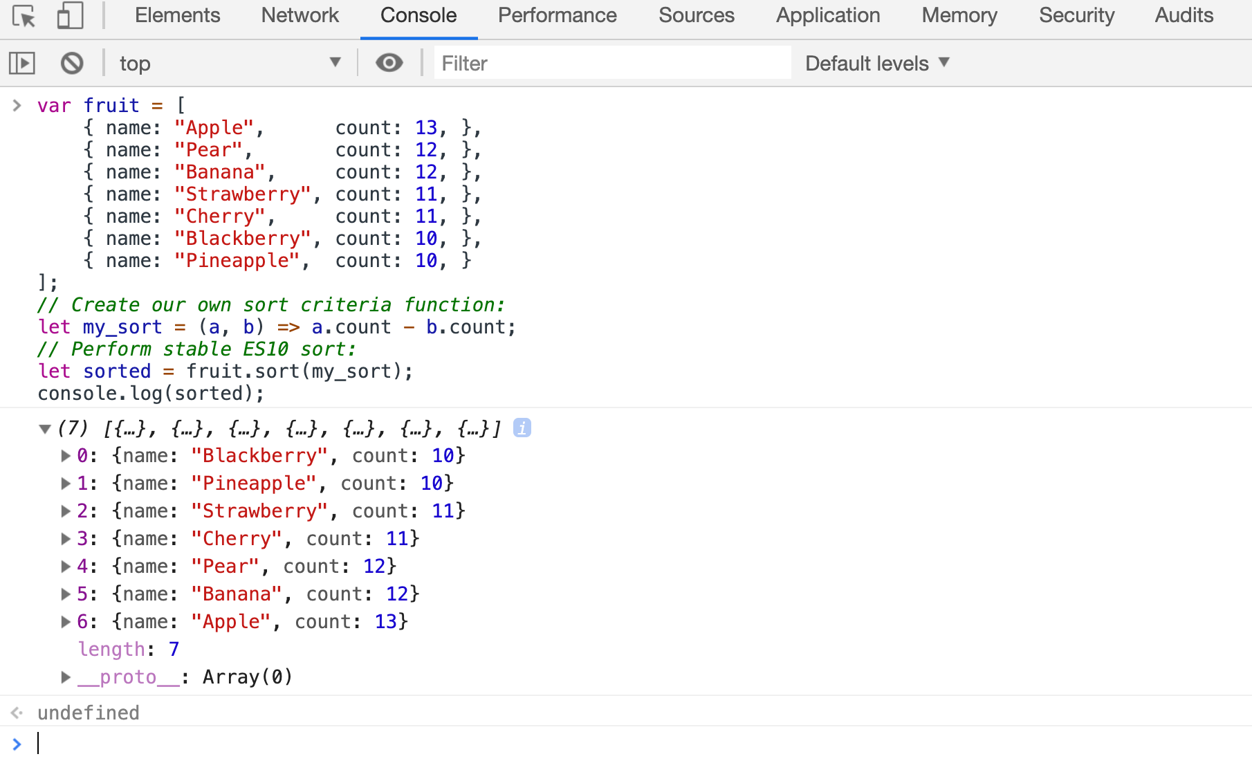
Task: Open the top execution context dropdown
Action: tap(230, 64)
